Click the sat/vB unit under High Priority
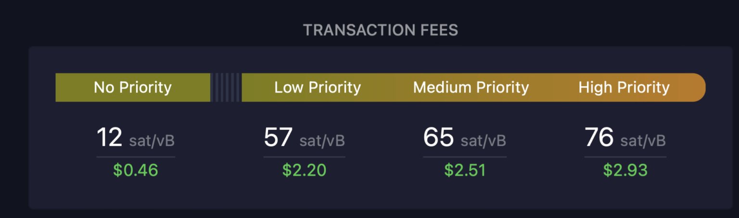 point(643,141)
